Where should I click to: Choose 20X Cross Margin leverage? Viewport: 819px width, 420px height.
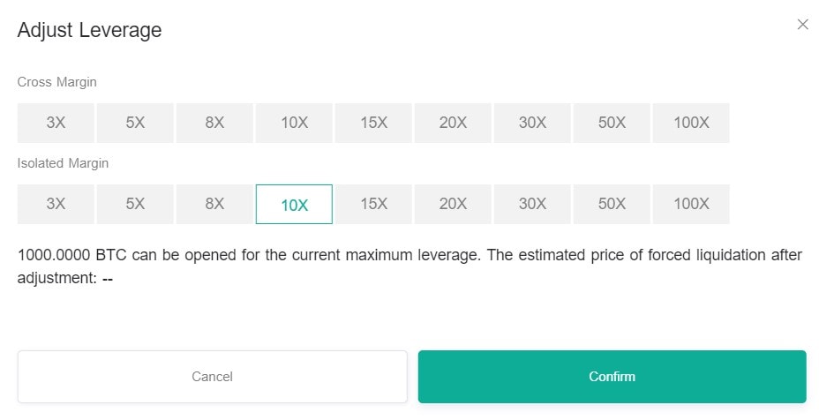(x=453, y=123)
